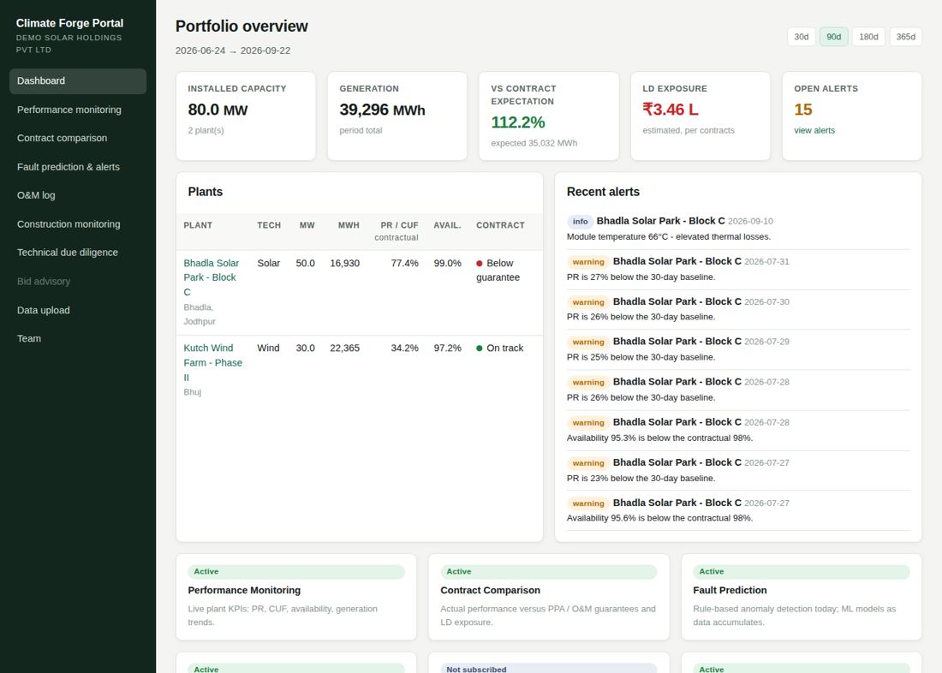Open the 'Availability 95.3%' alert

click(738, 430)
